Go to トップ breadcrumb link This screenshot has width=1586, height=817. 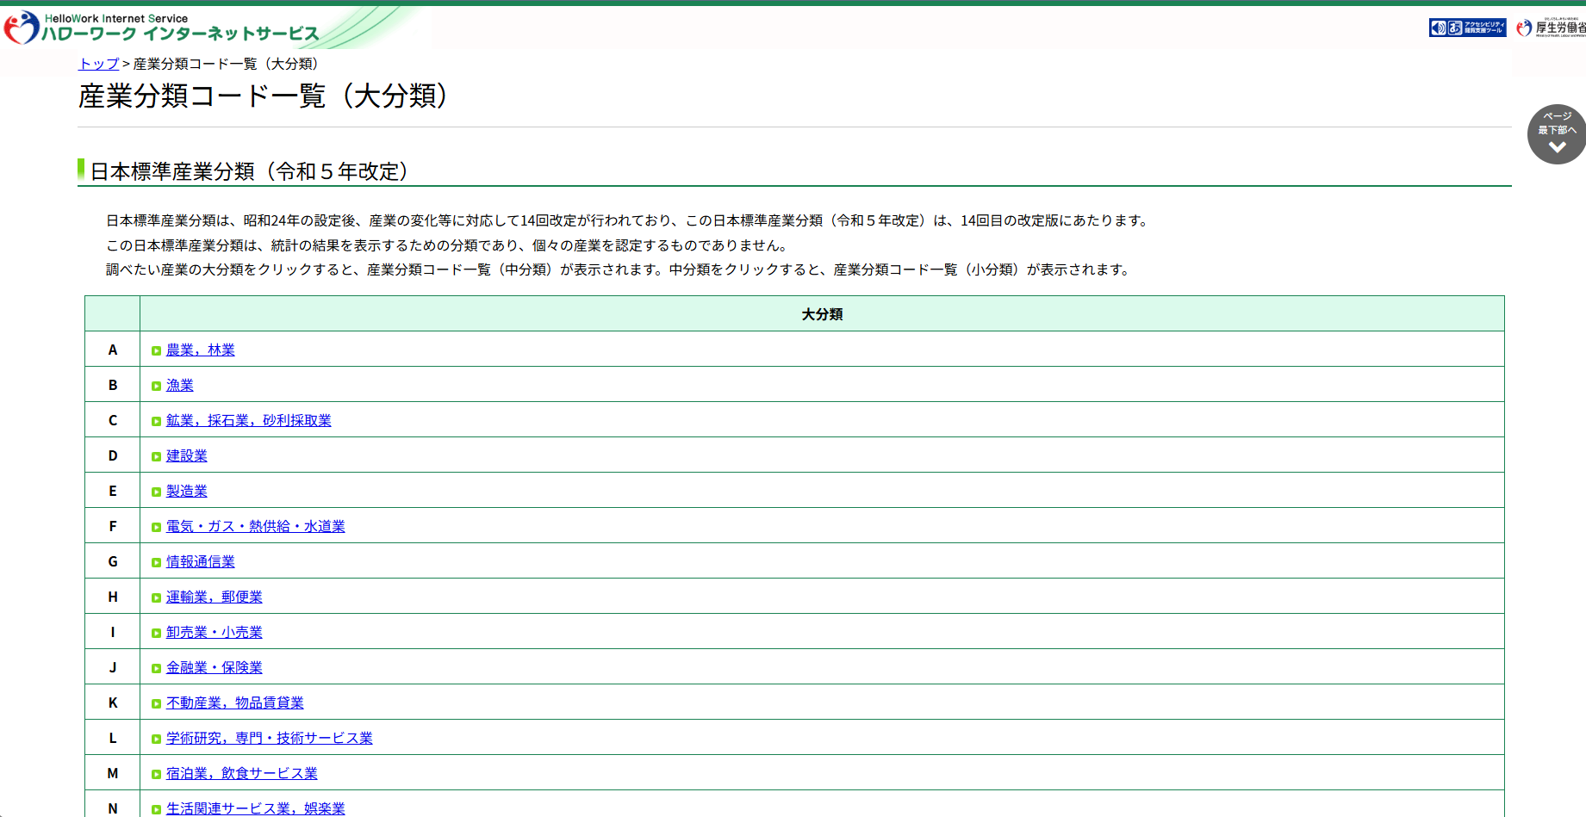[x=99, y=64]
